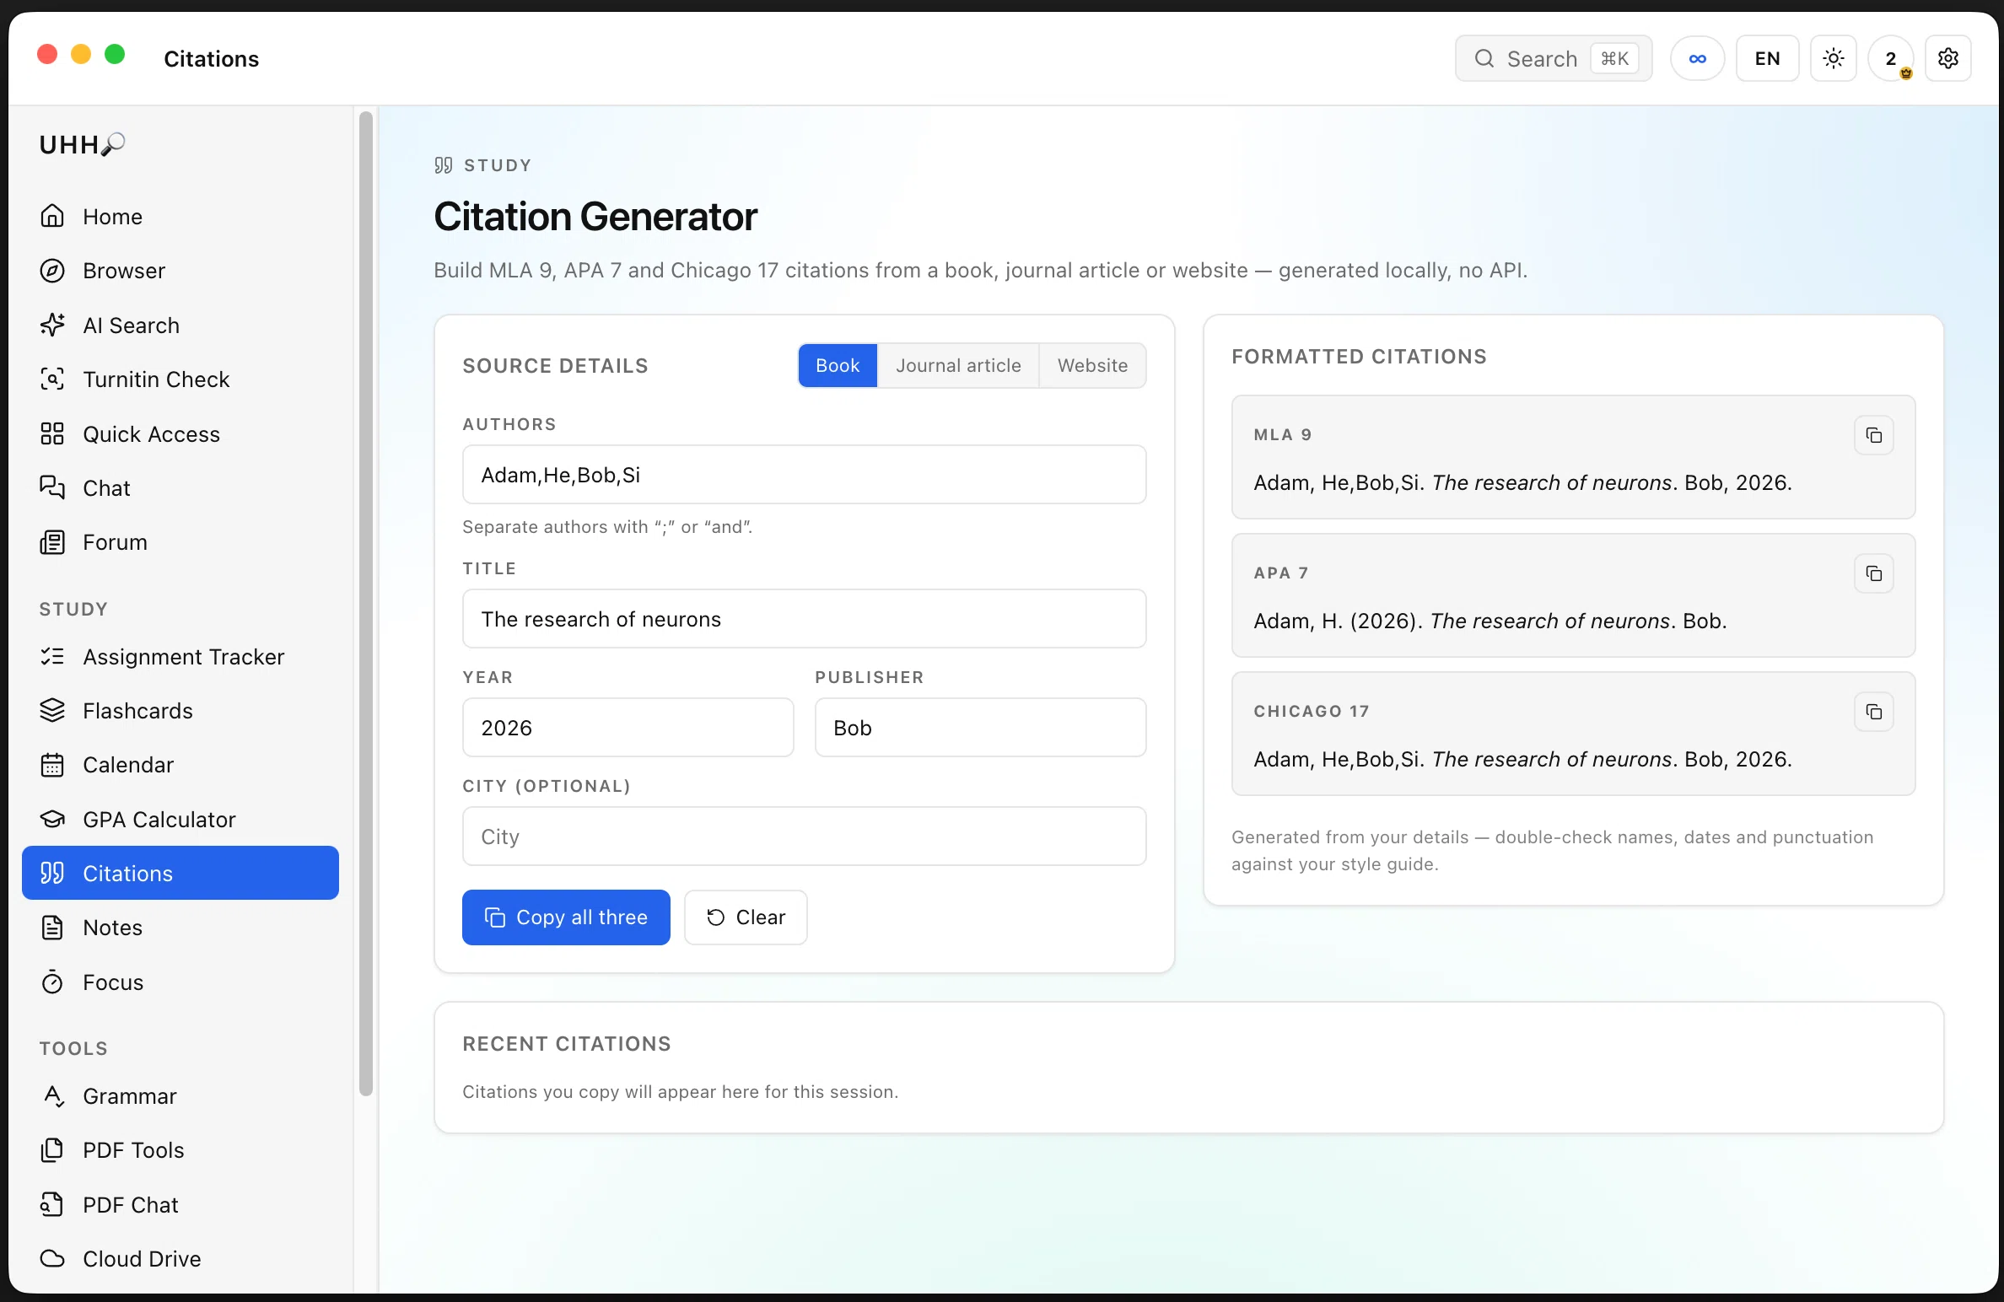Click the Copy all three button
This screenshot has width=2004, height=1302.
tap(566, 917)
